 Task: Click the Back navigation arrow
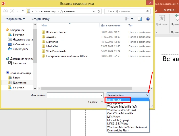pos(6,11)
